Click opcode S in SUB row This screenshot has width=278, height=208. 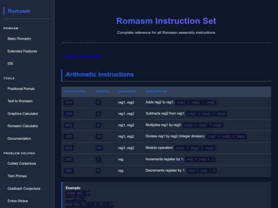[98, 114]
